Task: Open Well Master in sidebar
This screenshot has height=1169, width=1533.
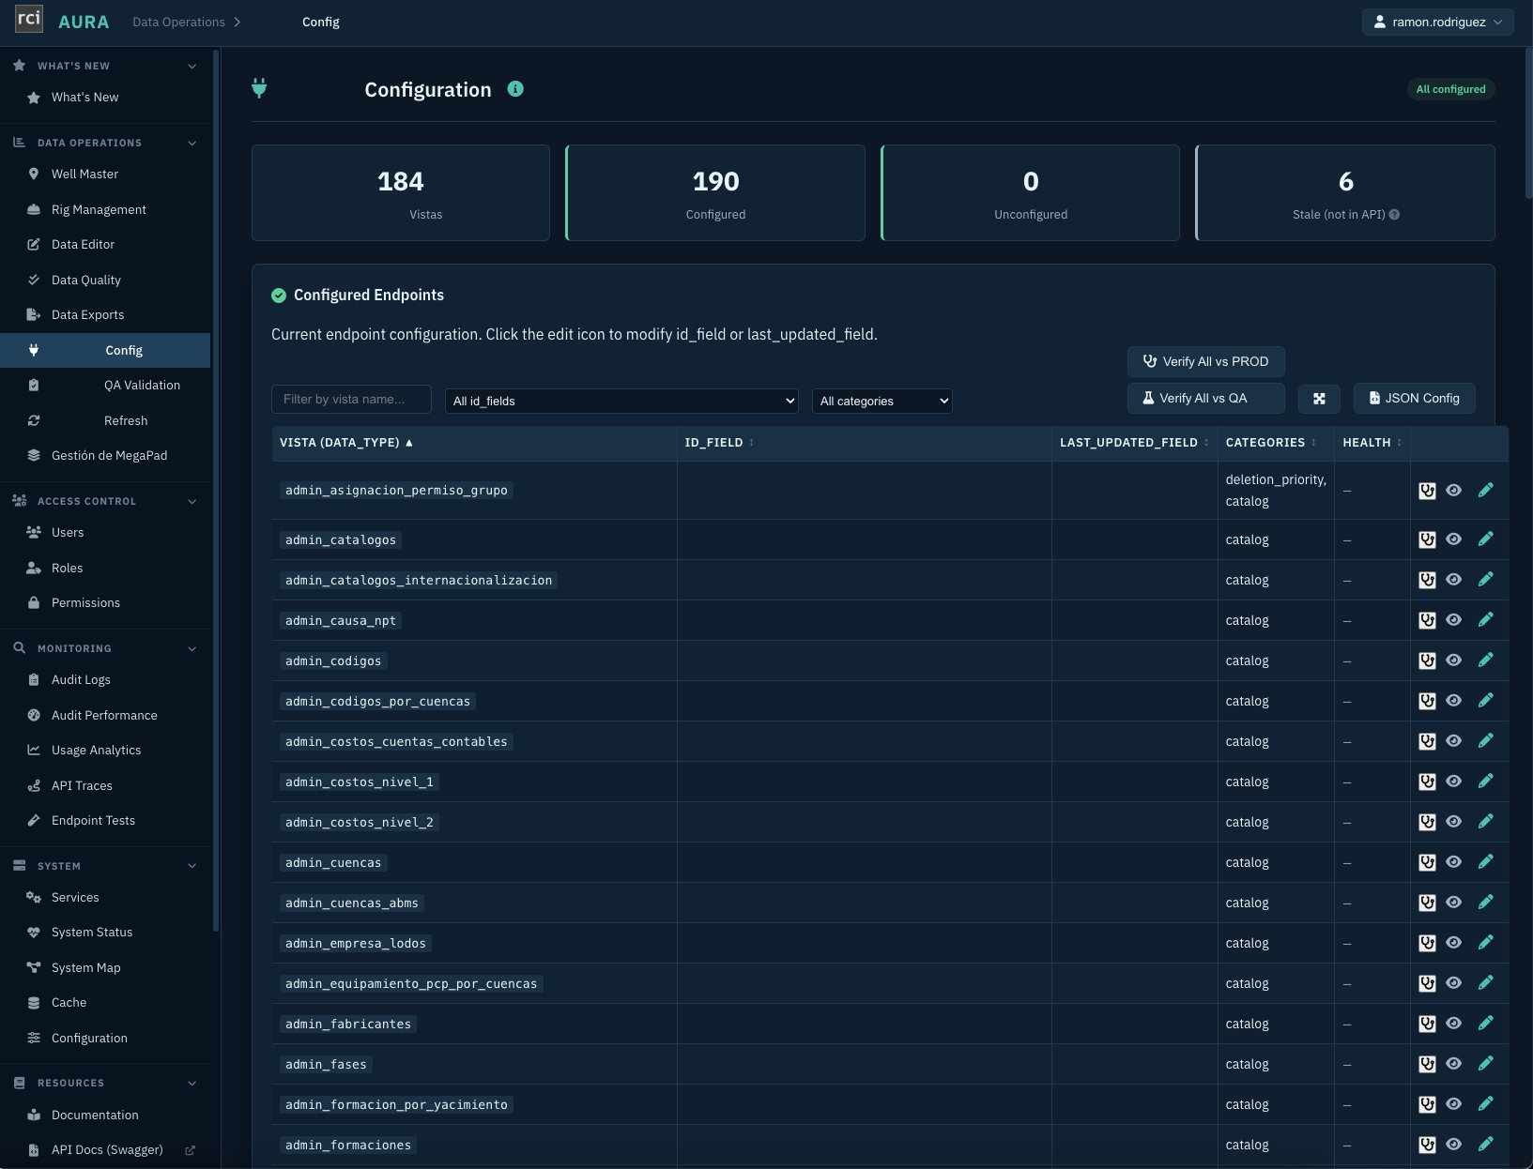Action: (105, 175)
